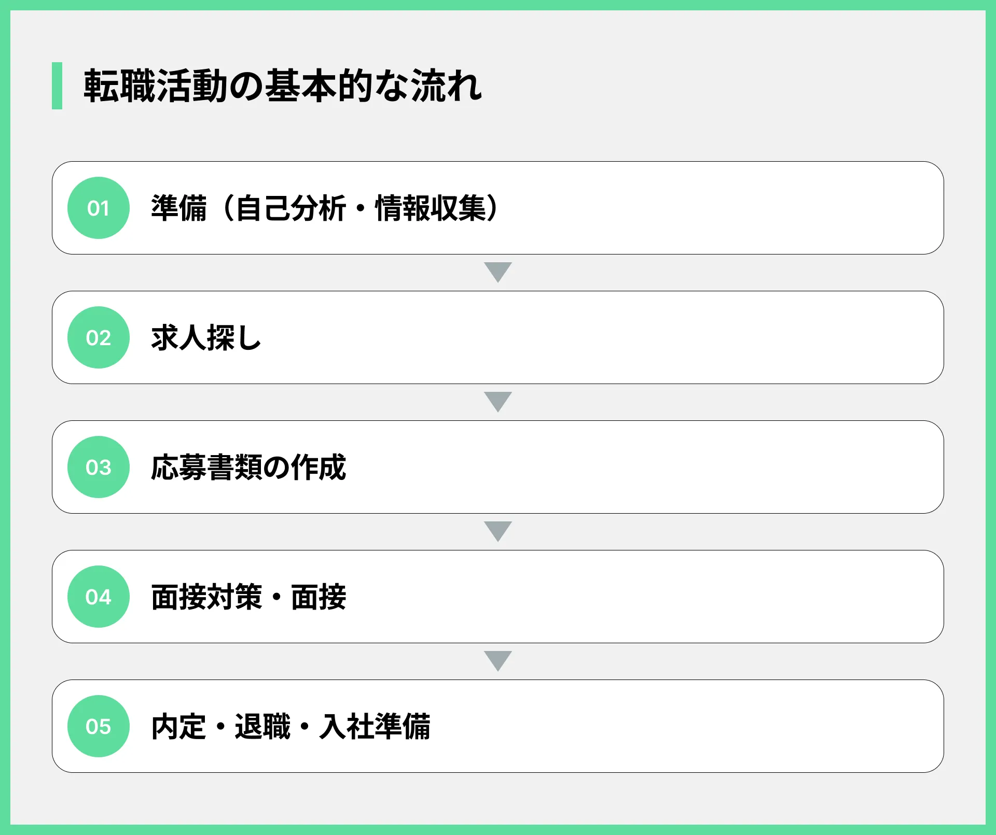Click the arrow above the 内定 step

pyautogui.click(x=498, y=661)
